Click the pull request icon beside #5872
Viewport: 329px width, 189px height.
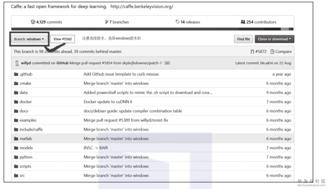coord(252,52)
